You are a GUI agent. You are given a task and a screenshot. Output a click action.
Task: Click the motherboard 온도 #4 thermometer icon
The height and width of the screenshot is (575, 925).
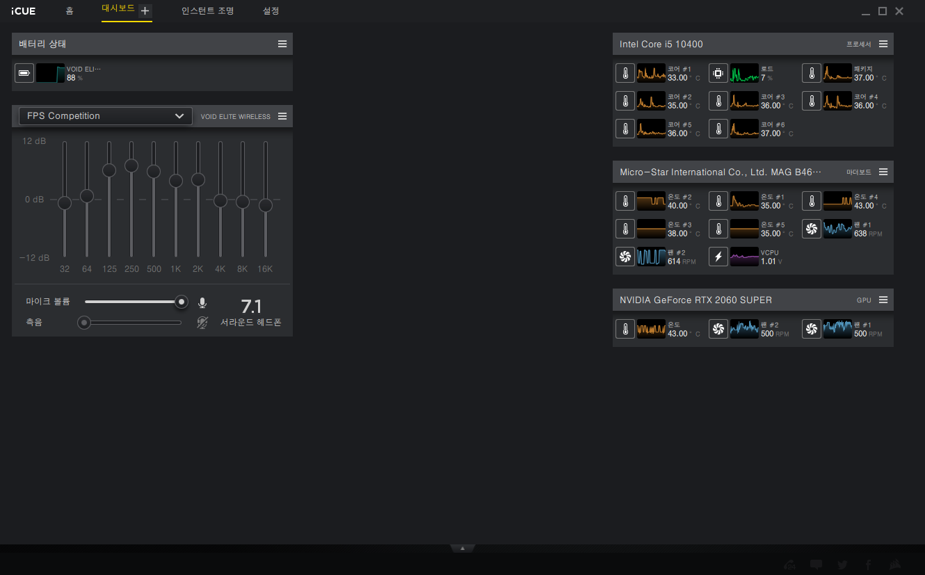(812, 201)
